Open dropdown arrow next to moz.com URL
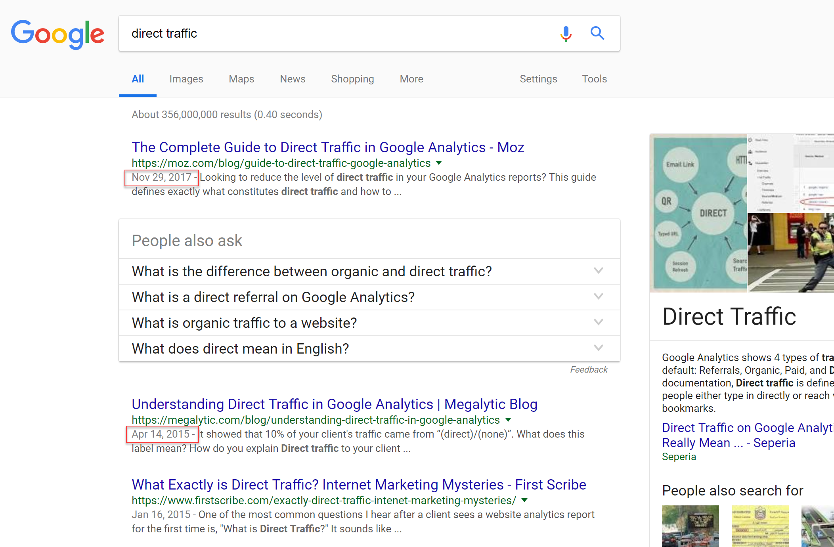The image size is (834, 547). [439, 163]
